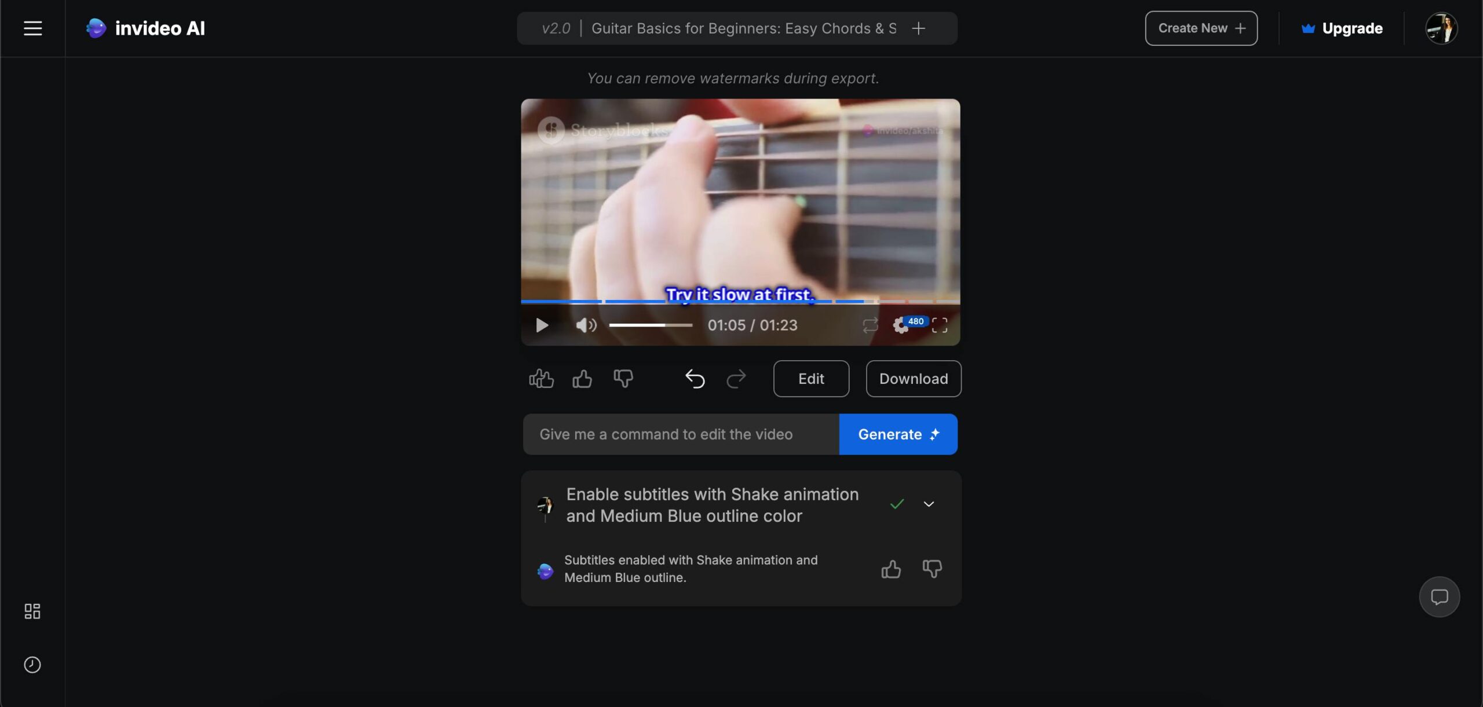Open the Create New dropdown menu
Image resolution: width=1483 pixels, height=707 pixels.
click(1200, 28)
